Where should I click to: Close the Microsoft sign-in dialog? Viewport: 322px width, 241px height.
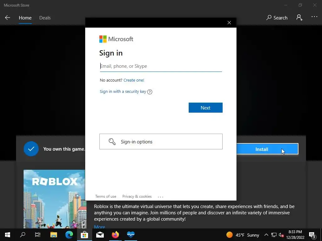(229, 23)
